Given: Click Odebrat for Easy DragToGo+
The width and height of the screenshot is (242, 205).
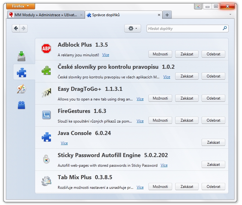Looking at the screenshot, I should (213, 98).
